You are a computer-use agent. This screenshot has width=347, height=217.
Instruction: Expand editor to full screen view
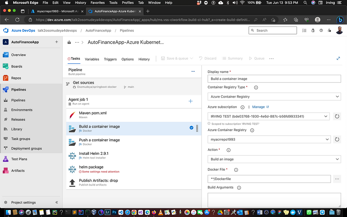tap(338, 59)
